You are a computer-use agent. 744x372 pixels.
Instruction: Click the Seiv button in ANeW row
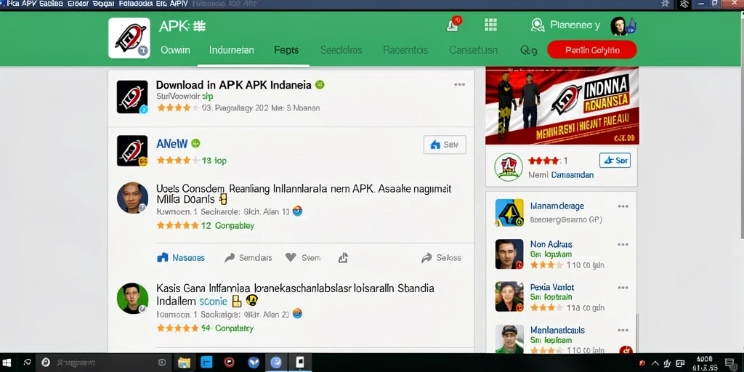pyautogui.click(x=445, y=145)
